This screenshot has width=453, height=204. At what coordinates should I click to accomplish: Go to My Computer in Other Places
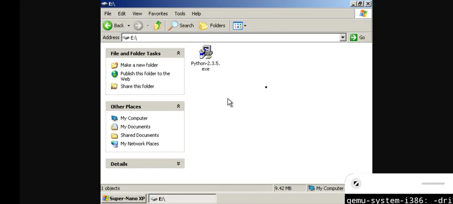(x=134, y=118)
